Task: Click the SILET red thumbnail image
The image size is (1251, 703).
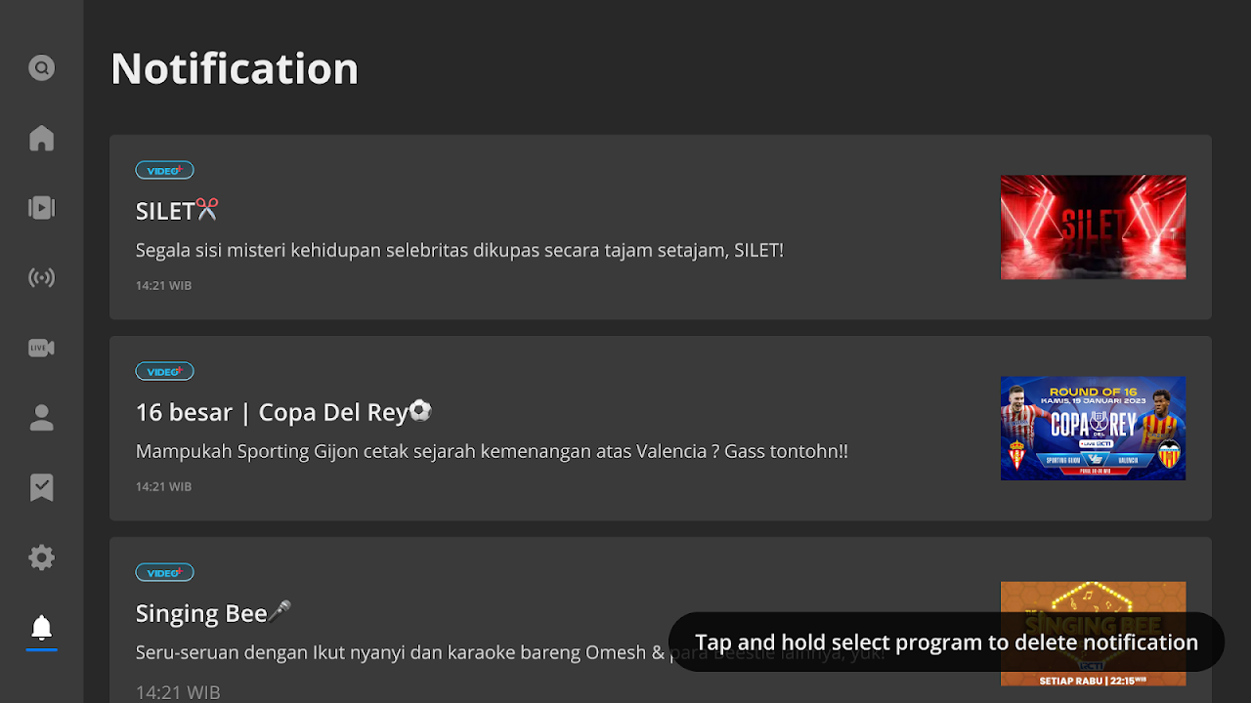Action: (1093, 227)
